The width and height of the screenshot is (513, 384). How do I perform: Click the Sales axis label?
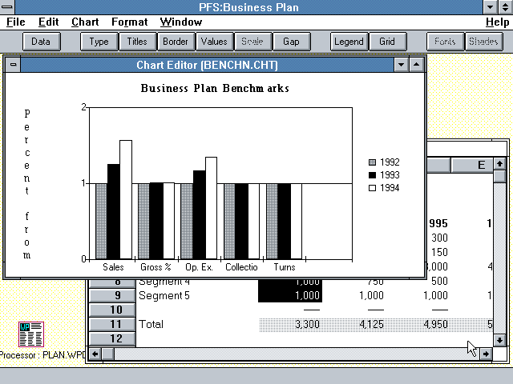[113, 267]
